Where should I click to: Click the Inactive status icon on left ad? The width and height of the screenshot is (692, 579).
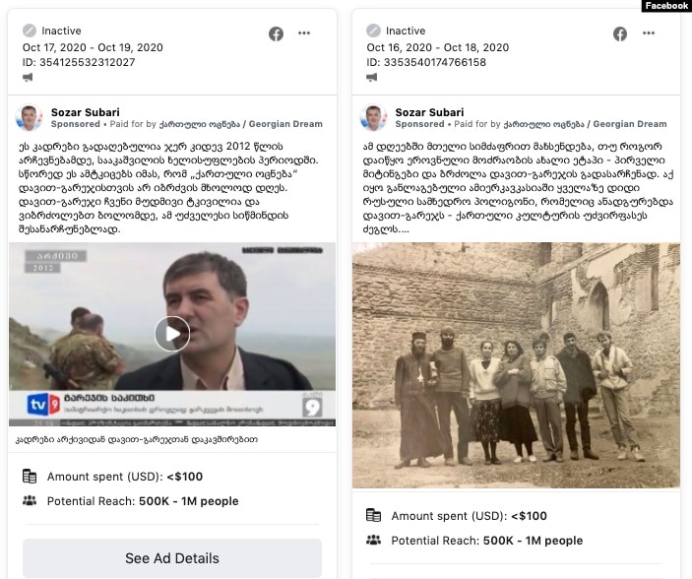30,31
